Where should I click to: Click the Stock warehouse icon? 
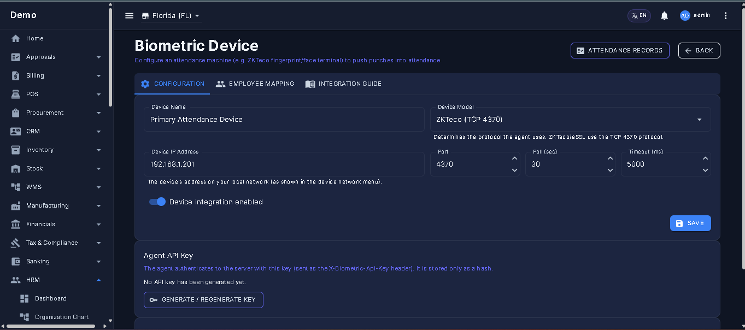(16, 168)
